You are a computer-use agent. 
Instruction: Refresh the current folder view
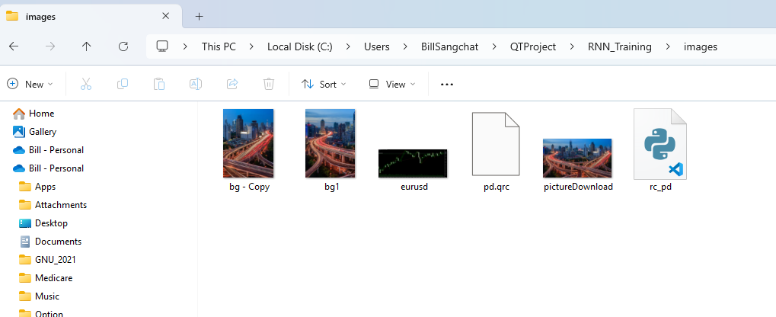pos(123,46)
